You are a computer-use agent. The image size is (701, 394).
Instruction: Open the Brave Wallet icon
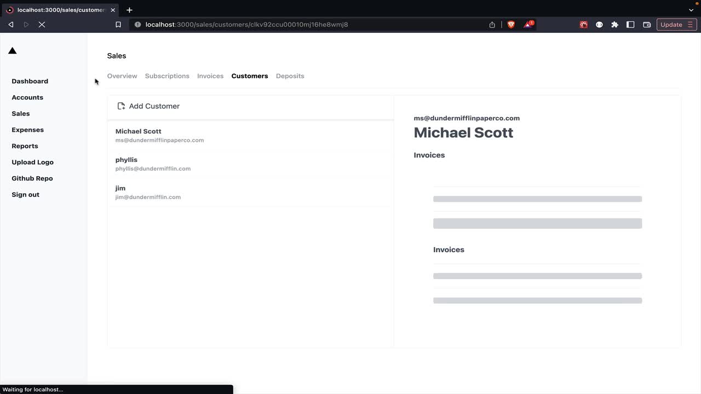pyautogui.click(x=647, y=25)
